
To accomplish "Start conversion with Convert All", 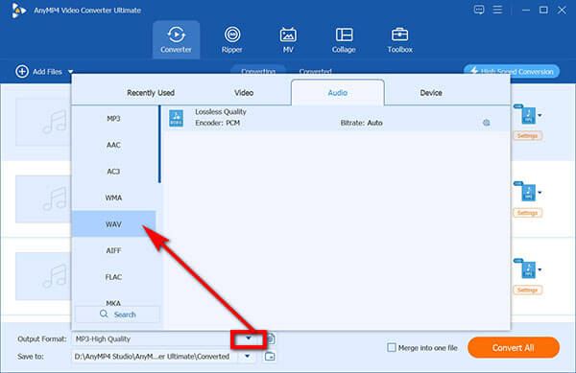I will point(514,347).
